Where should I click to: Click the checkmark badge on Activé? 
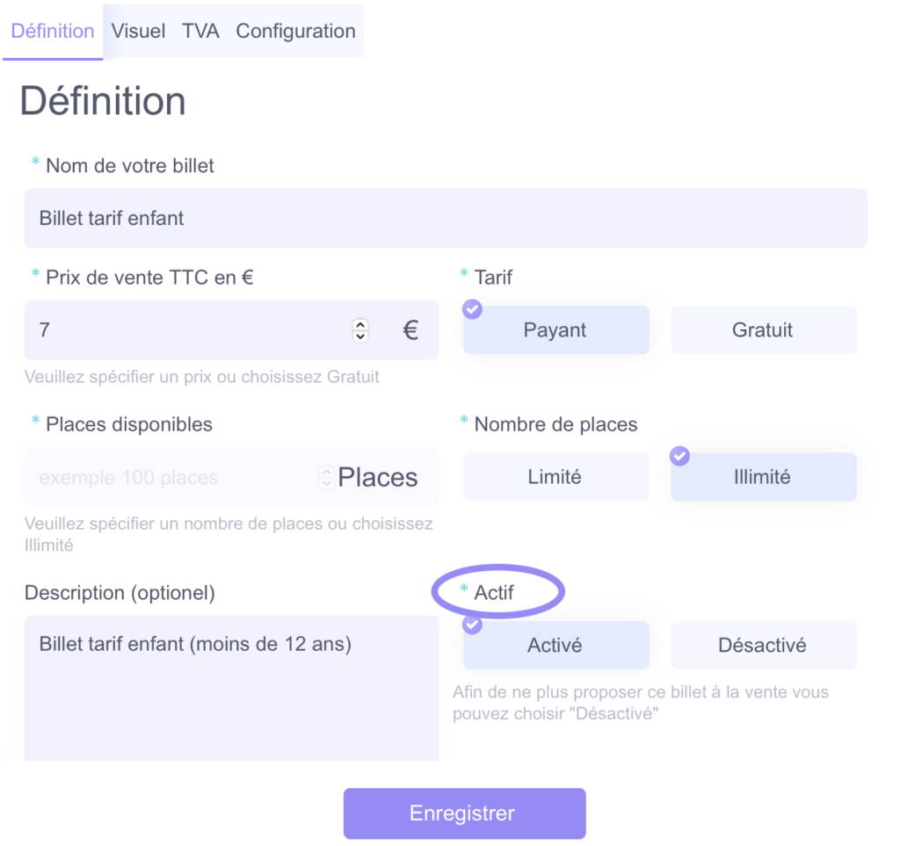click(x=472, y=625)
